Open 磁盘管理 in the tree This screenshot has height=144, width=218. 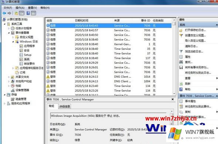point(21,99)
